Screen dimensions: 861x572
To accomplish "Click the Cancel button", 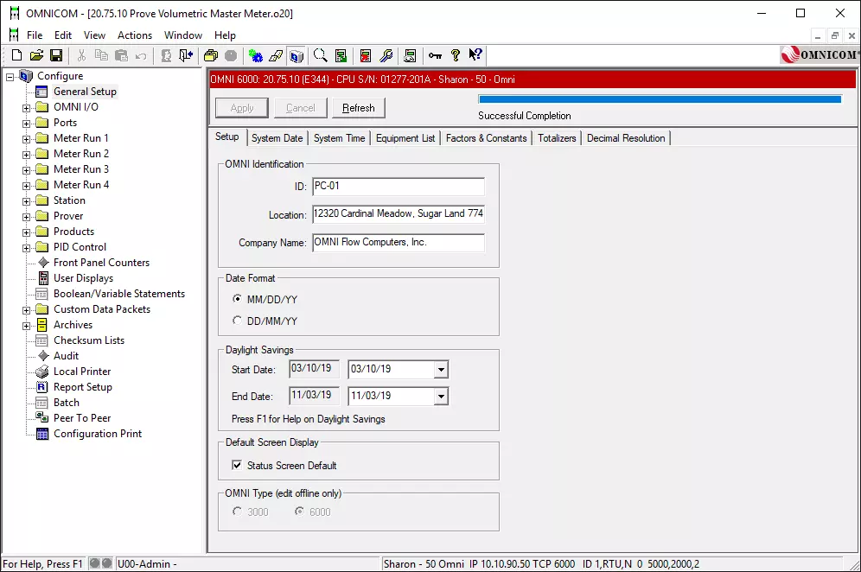I will tap(300, 108).
